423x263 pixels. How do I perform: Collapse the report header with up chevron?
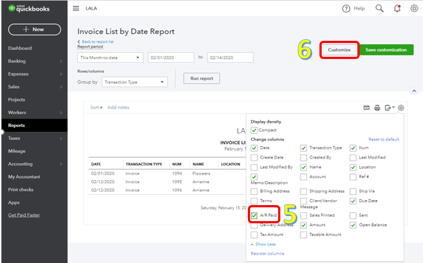click(414, 91)
